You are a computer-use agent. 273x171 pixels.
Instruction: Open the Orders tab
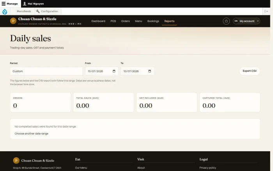point(125,21)
